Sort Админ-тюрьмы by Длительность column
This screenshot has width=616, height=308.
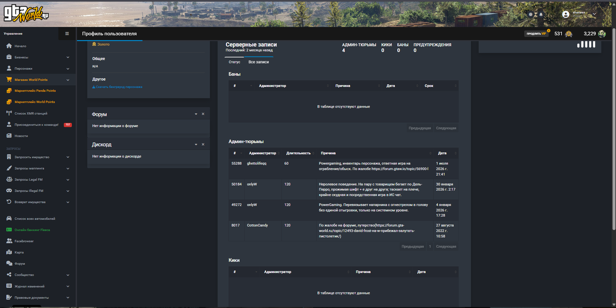point(299,153)
